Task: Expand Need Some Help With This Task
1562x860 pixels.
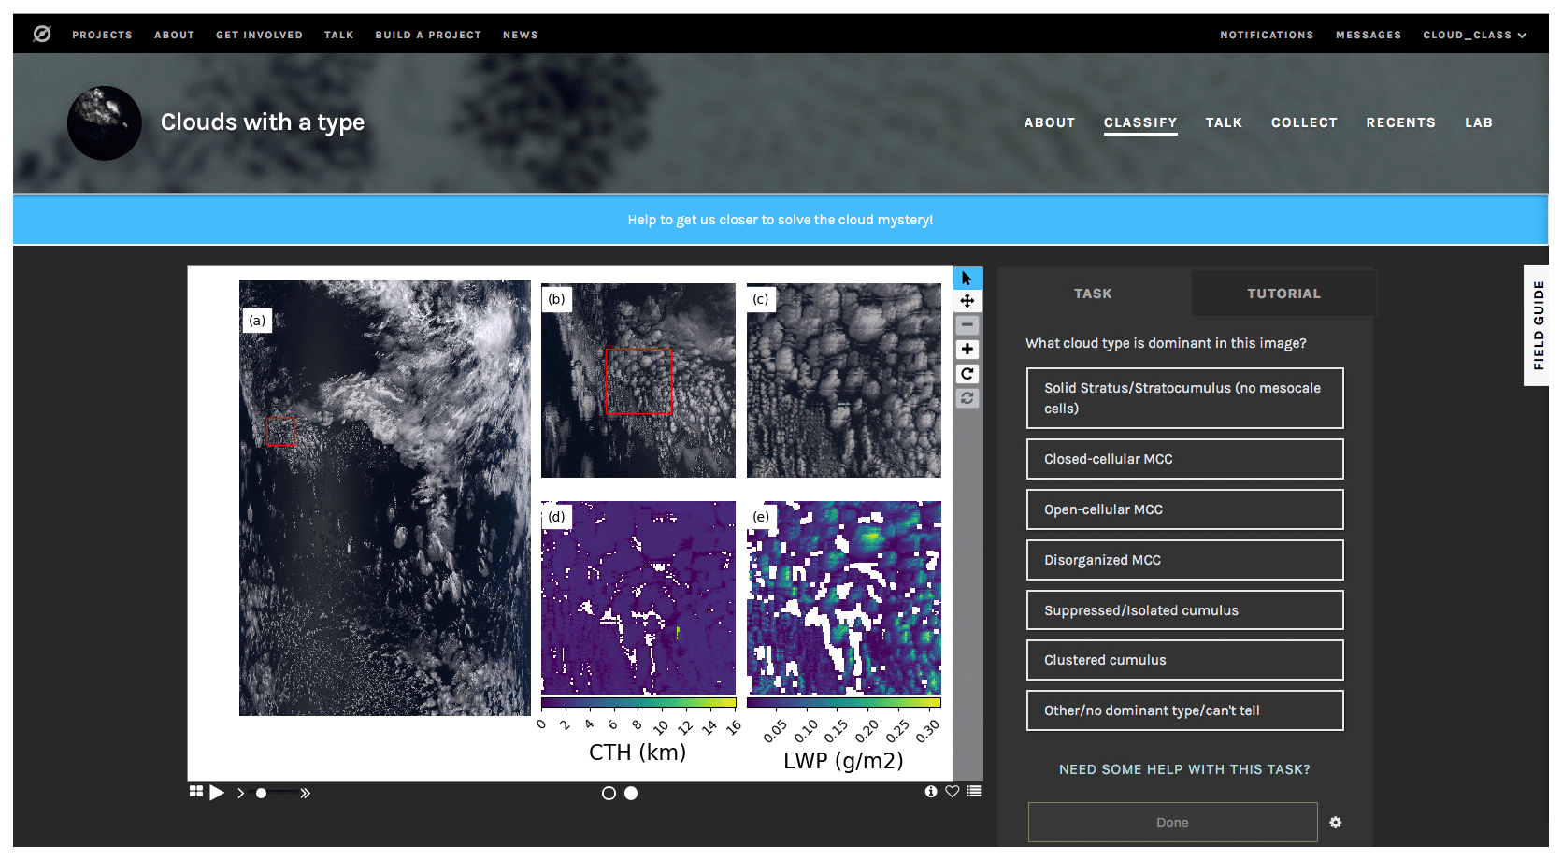Action: pos(1183,769)
